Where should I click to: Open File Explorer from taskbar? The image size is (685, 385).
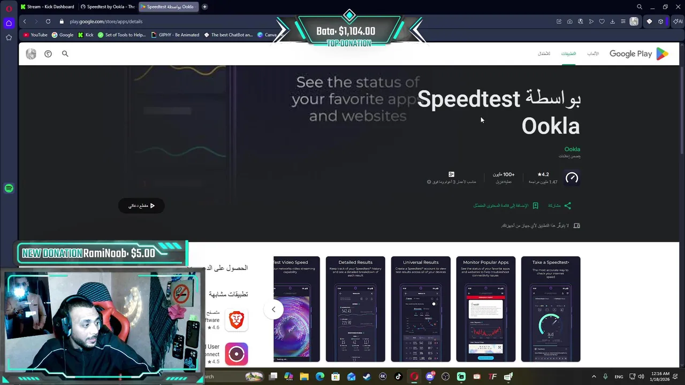point(304,376)
